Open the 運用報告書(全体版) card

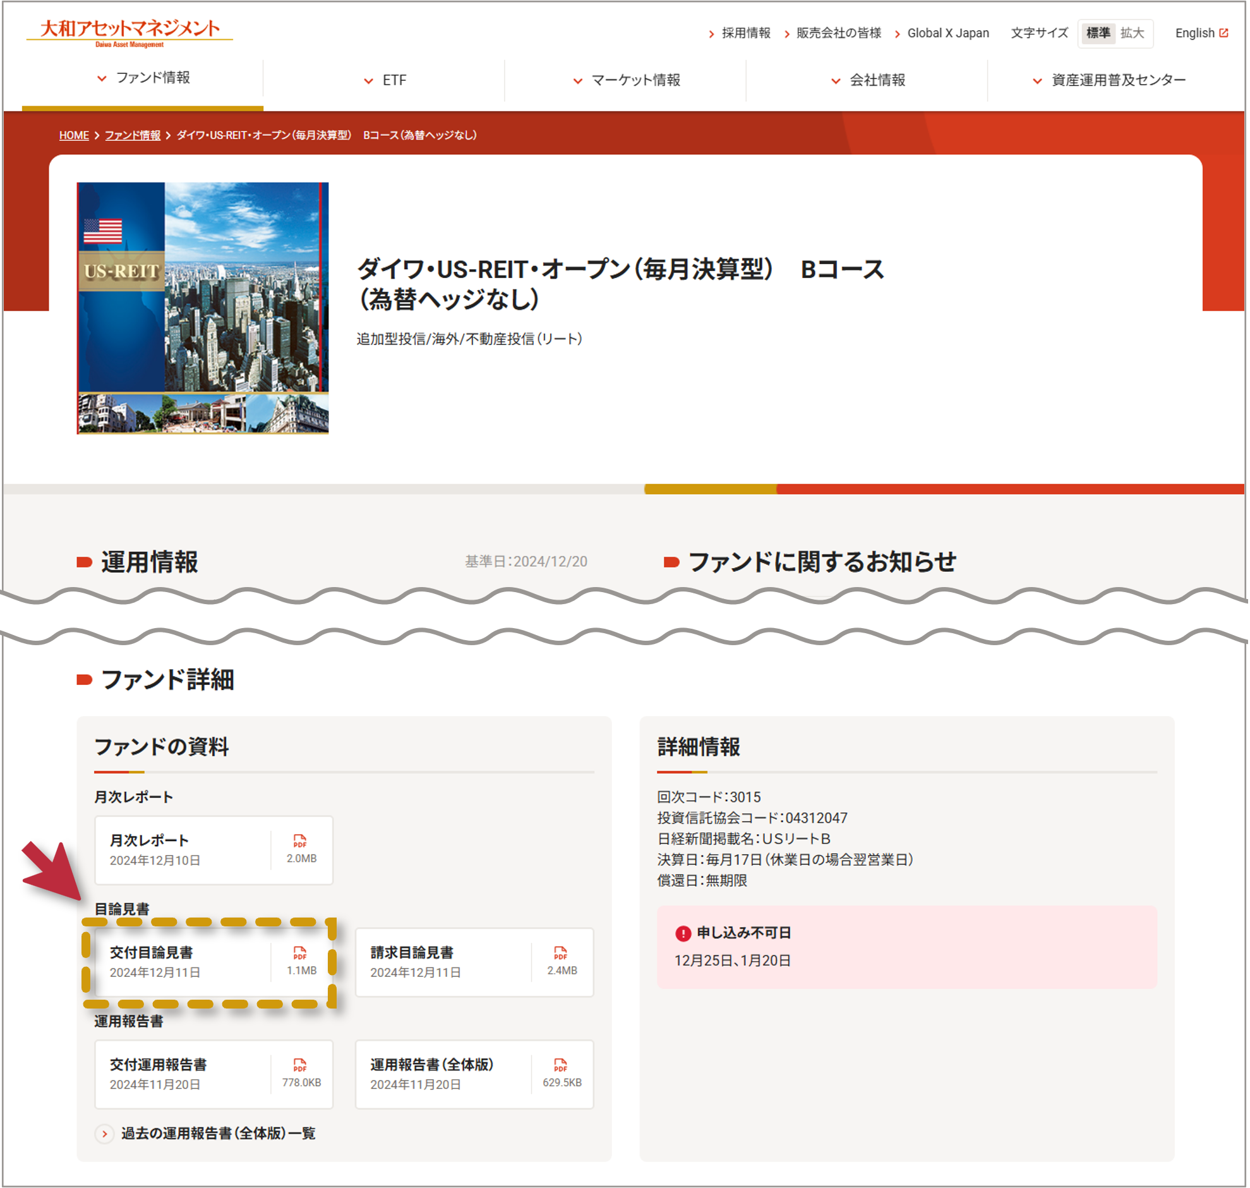(x=476, y=1076)
